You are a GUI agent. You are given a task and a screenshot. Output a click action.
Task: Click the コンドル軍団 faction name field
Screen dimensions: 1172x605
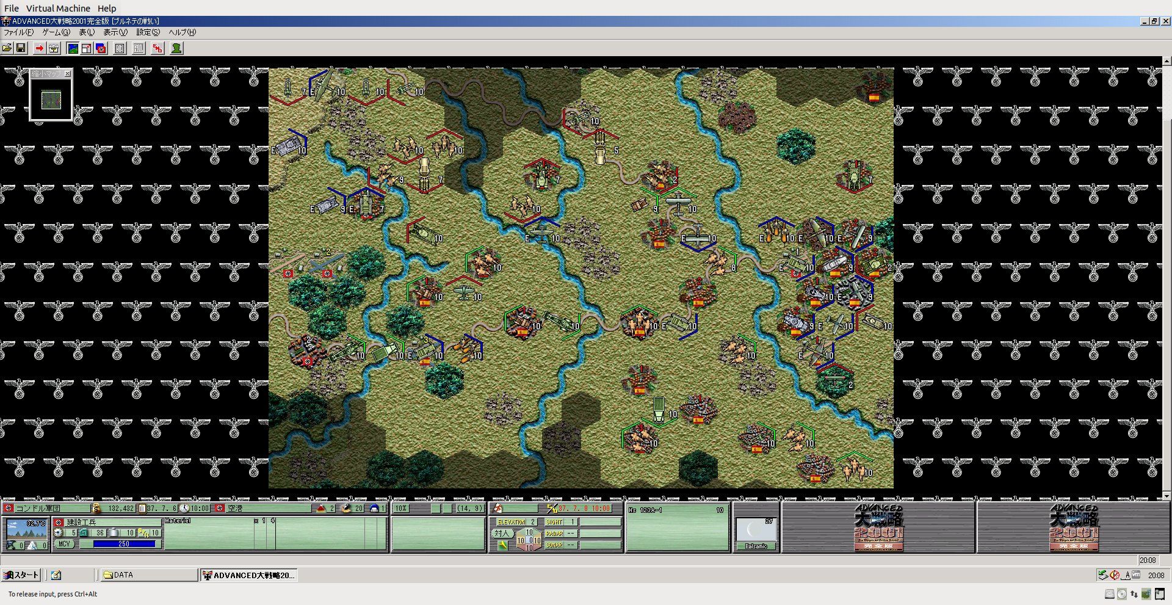point(52,508)
